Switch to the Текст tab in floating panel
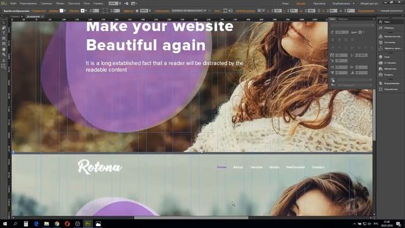The image size is (405, 228). click(x=333, y=19)
